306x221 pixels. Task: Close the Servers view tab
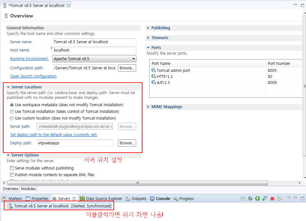pos(74,199)
